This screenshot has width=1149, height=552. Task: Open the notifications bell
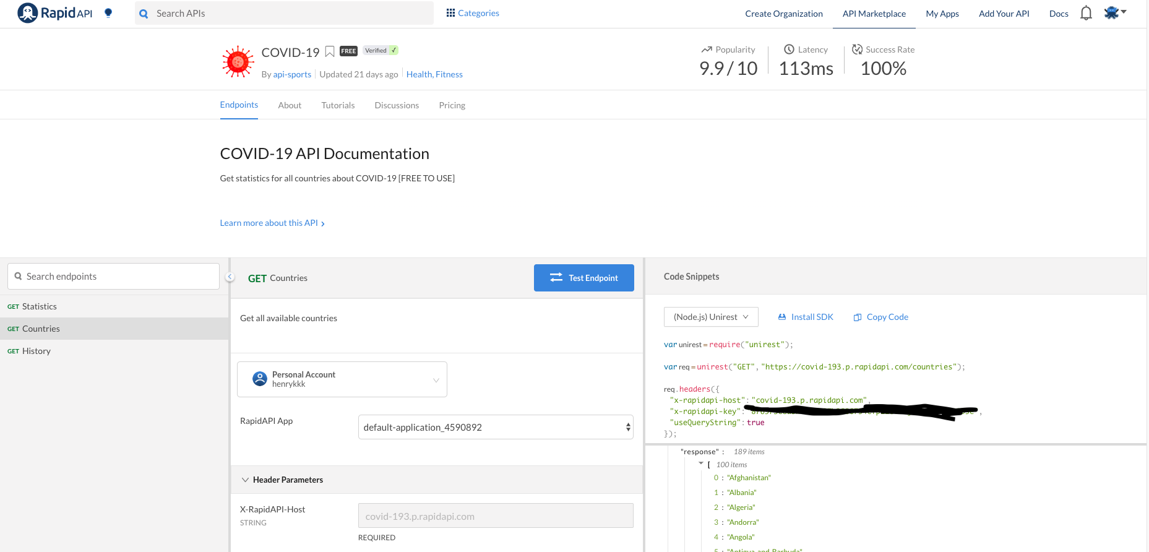(x=1086, y=13)
